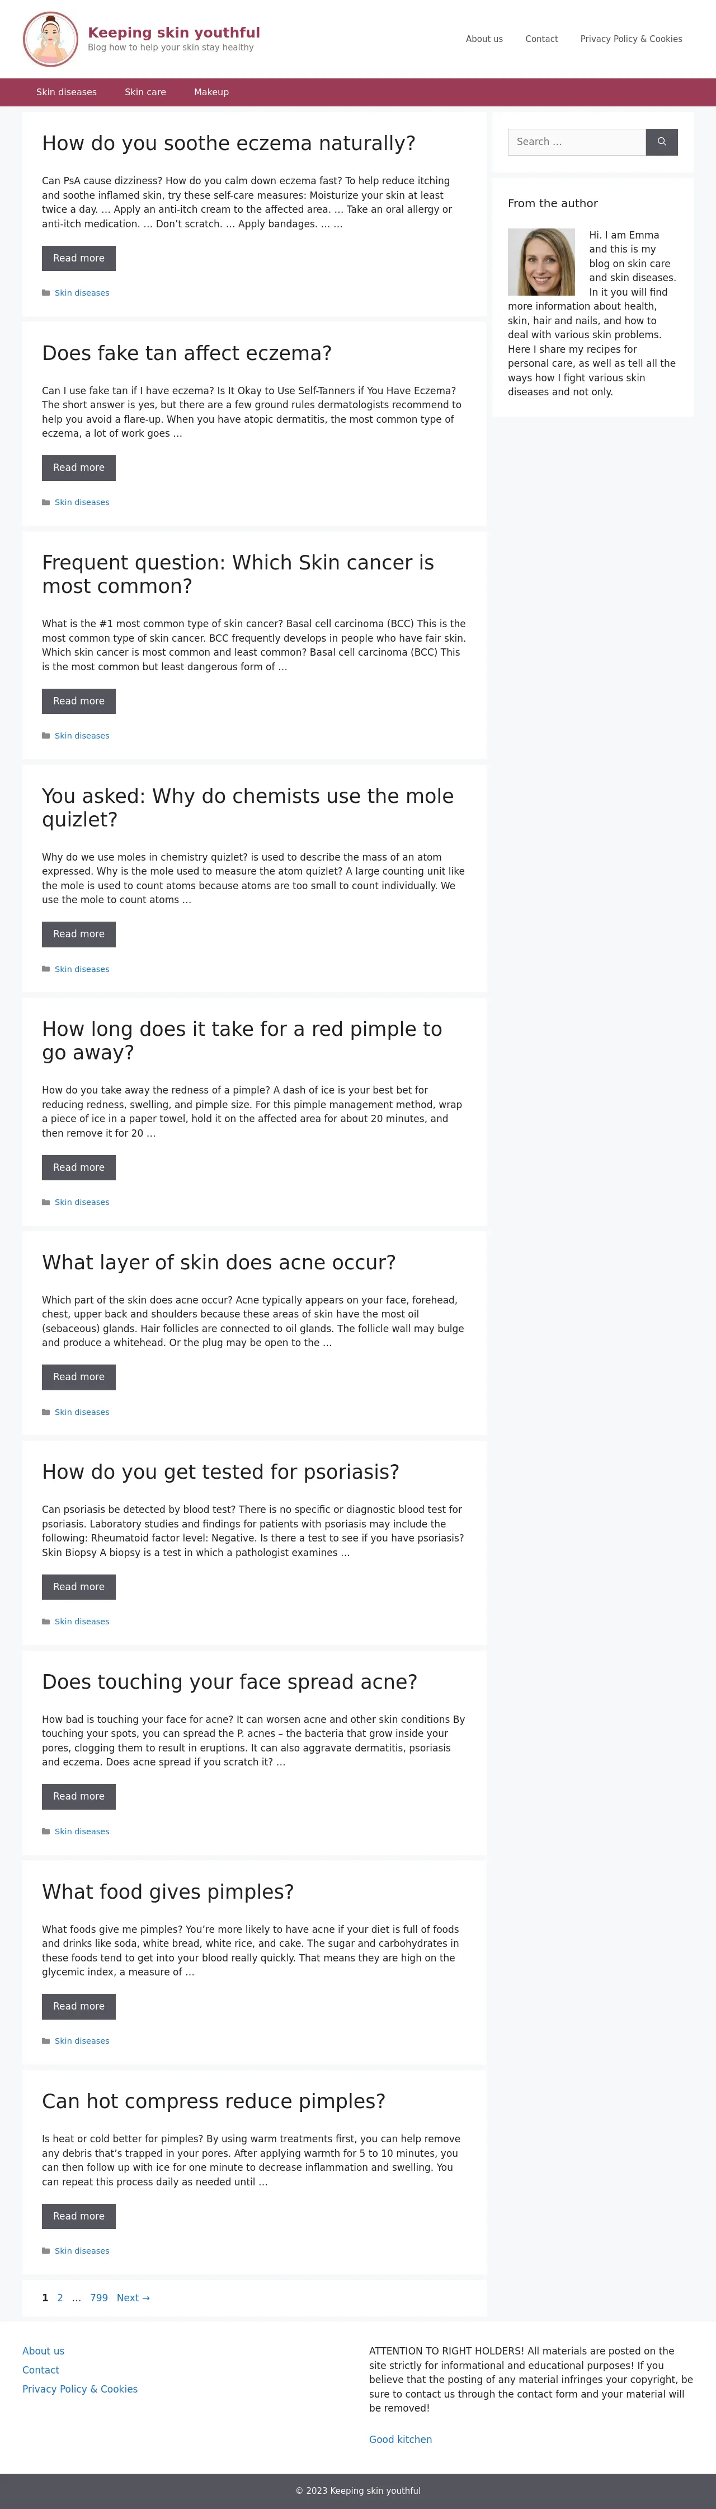Click the site logo avatar icon
The width and height of the screenshot is (716, 2509).
tap(50, 39)
